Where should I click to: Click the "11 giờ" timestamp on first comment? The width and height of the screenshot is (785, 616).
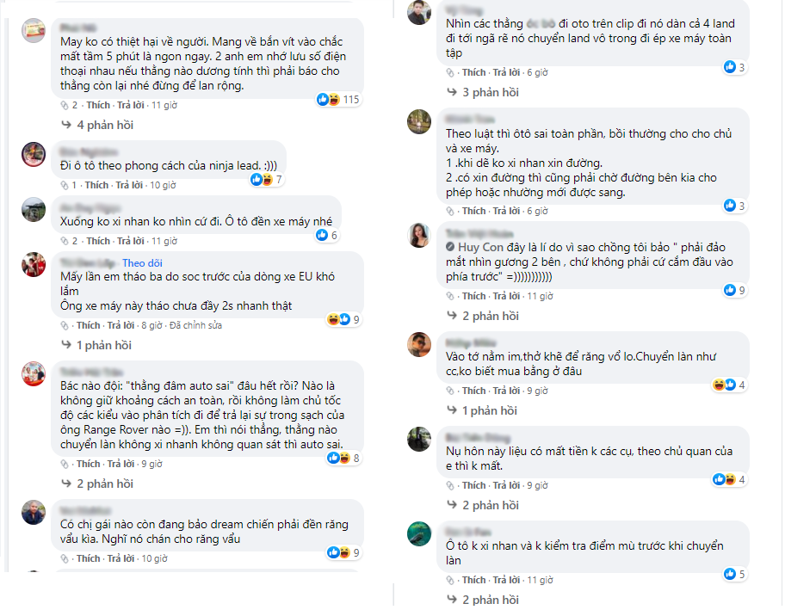[164, 105]
